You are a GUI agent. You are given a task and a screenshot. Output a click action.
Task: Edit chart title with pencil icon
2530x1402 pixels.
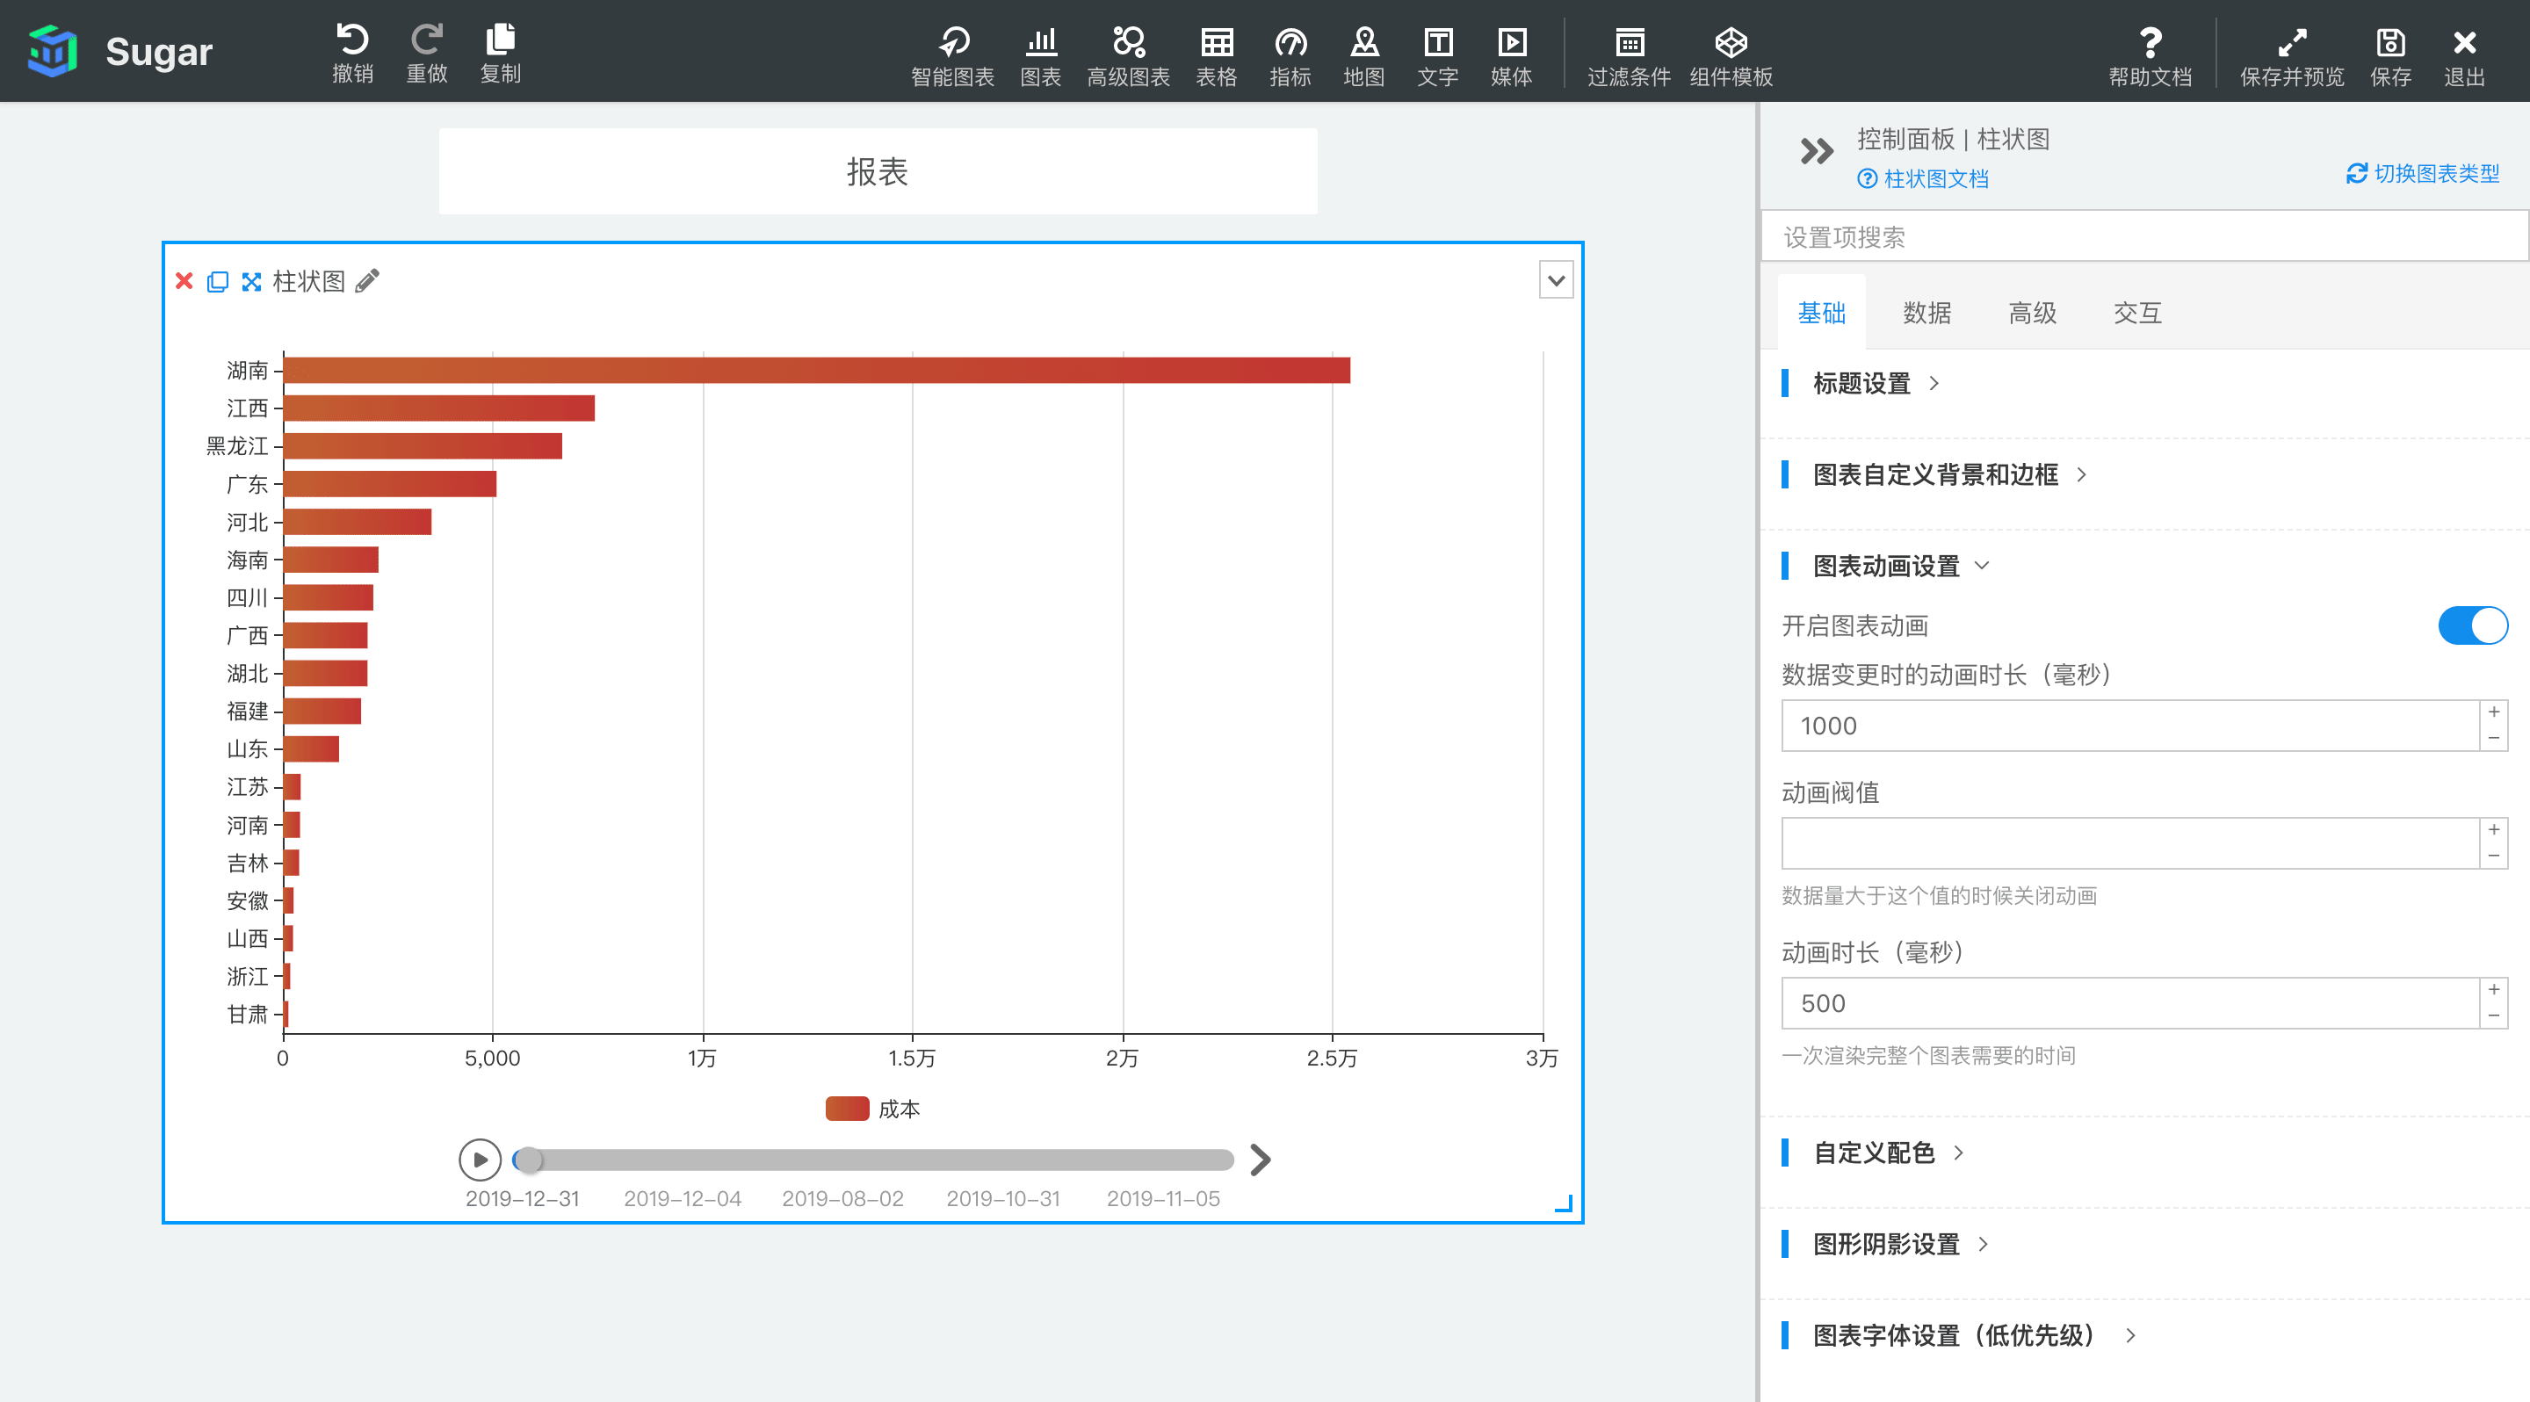(367, 282)
